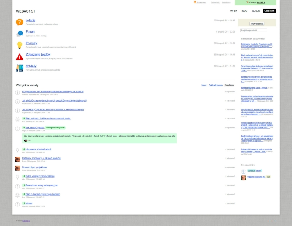Click avatar beside Platformy sprzedaży topic

point(18,159)
